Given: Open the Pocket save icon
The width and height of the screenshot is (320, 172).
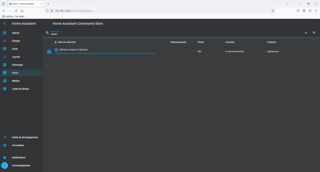Looking at the screenshot, I should tap(298, 11).
